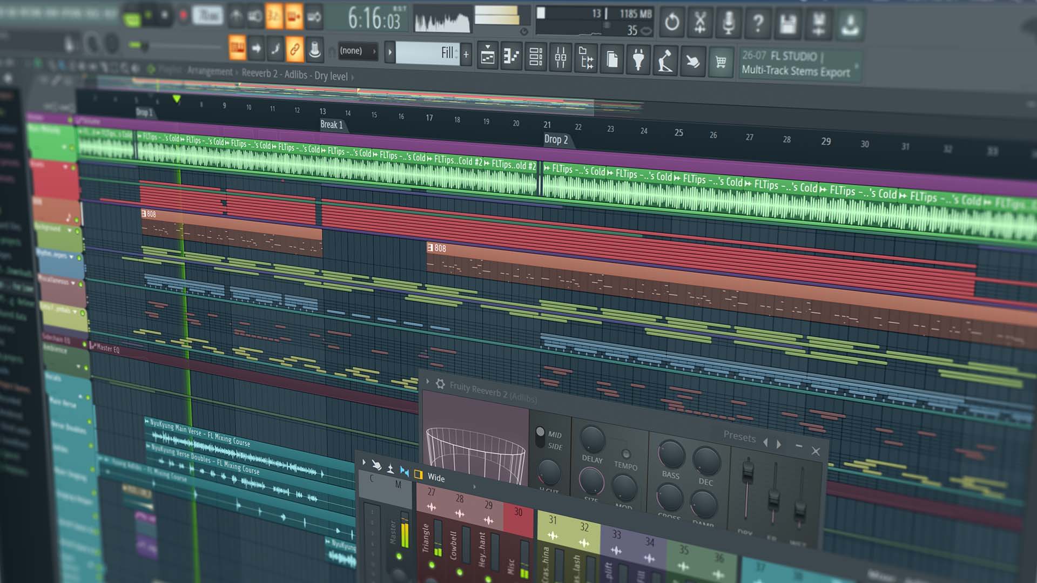Viewport: 1037px width, 583px height.
Task: Open the Mixer view icon
Action: click(560, 57)
